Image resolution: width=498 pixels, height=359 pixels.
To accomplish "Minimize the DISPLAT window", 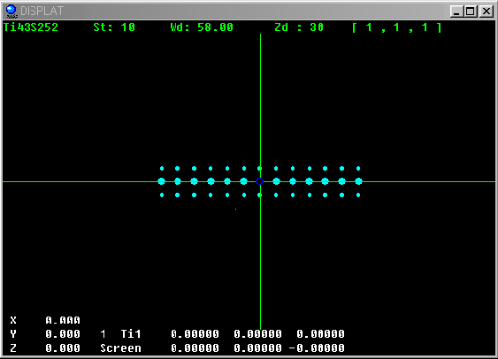I will (456, 11).
